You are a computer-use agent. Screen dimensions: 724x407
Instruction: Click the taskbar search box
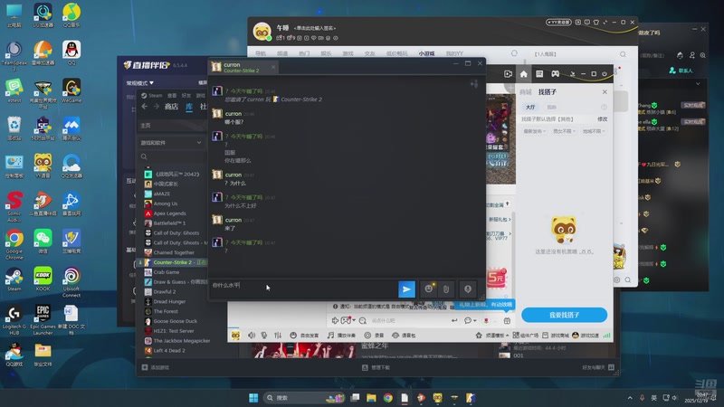[x=304, y=398]
